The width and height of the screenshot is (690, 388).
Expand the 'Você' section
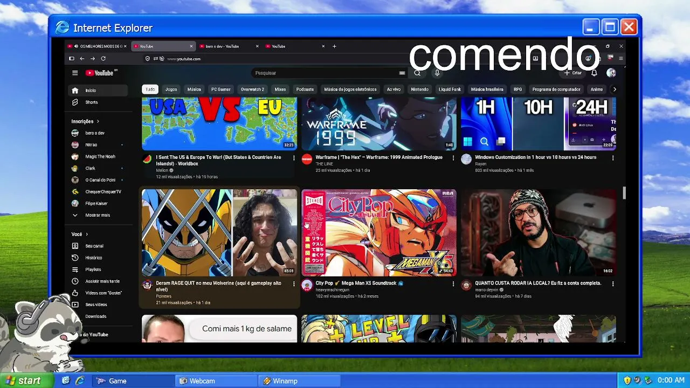[x=79, y=234]
